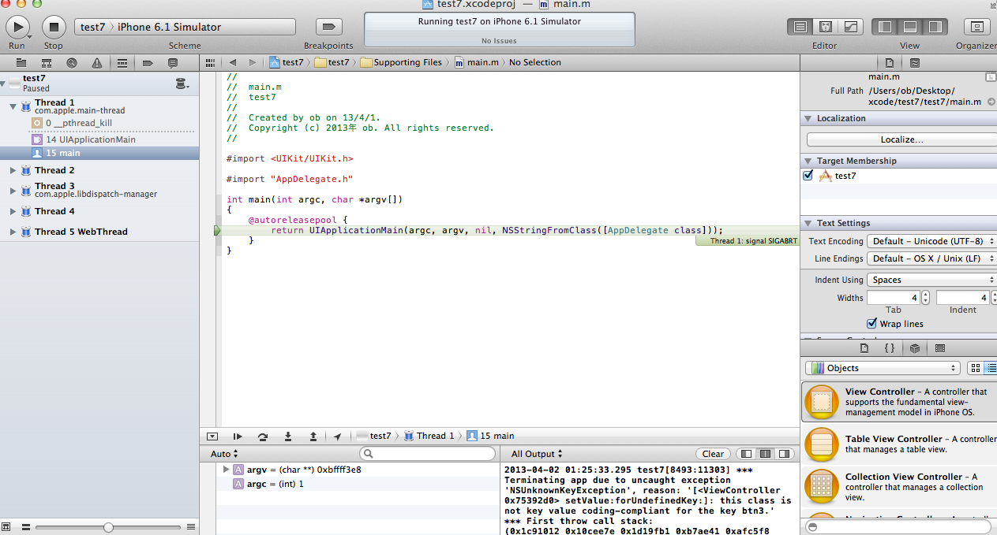Viewport: 997px width, 535px height.
Task: Click the variables view search field
Action: pos(427,453)
